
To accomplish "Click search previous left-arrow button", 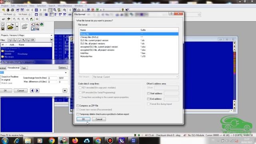I will click(32, 90).
